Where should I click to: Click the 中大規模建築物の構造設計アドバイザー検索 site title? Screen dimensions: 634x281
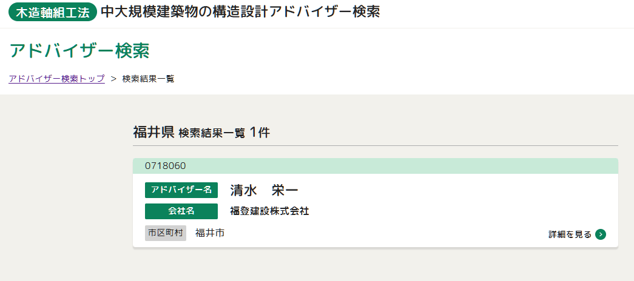[x=240, y=12]
